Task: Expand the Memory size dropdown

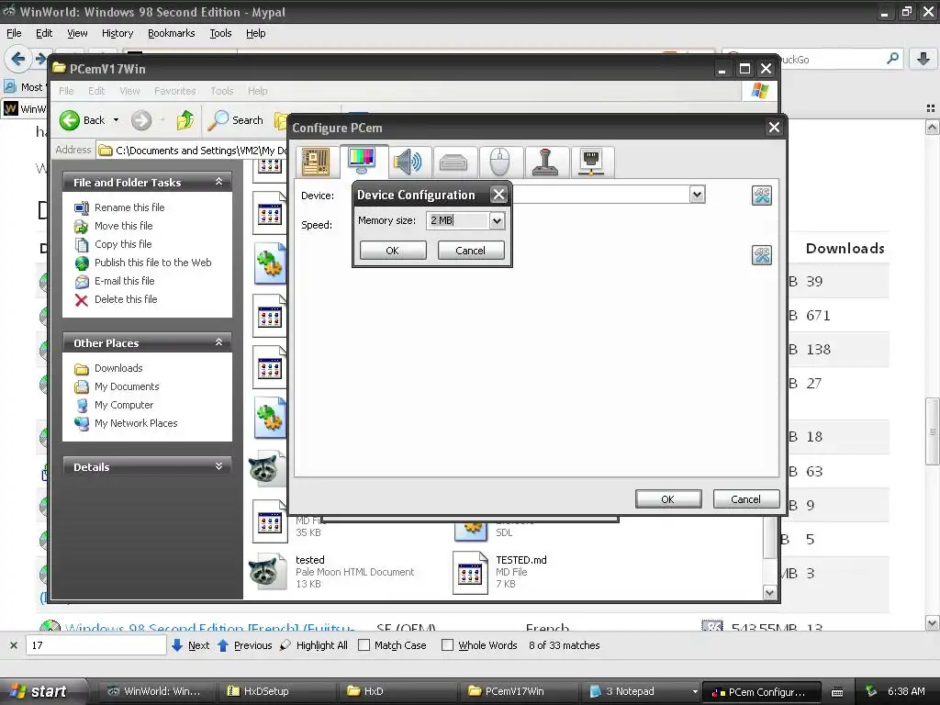Action: (x=497, y=220)
